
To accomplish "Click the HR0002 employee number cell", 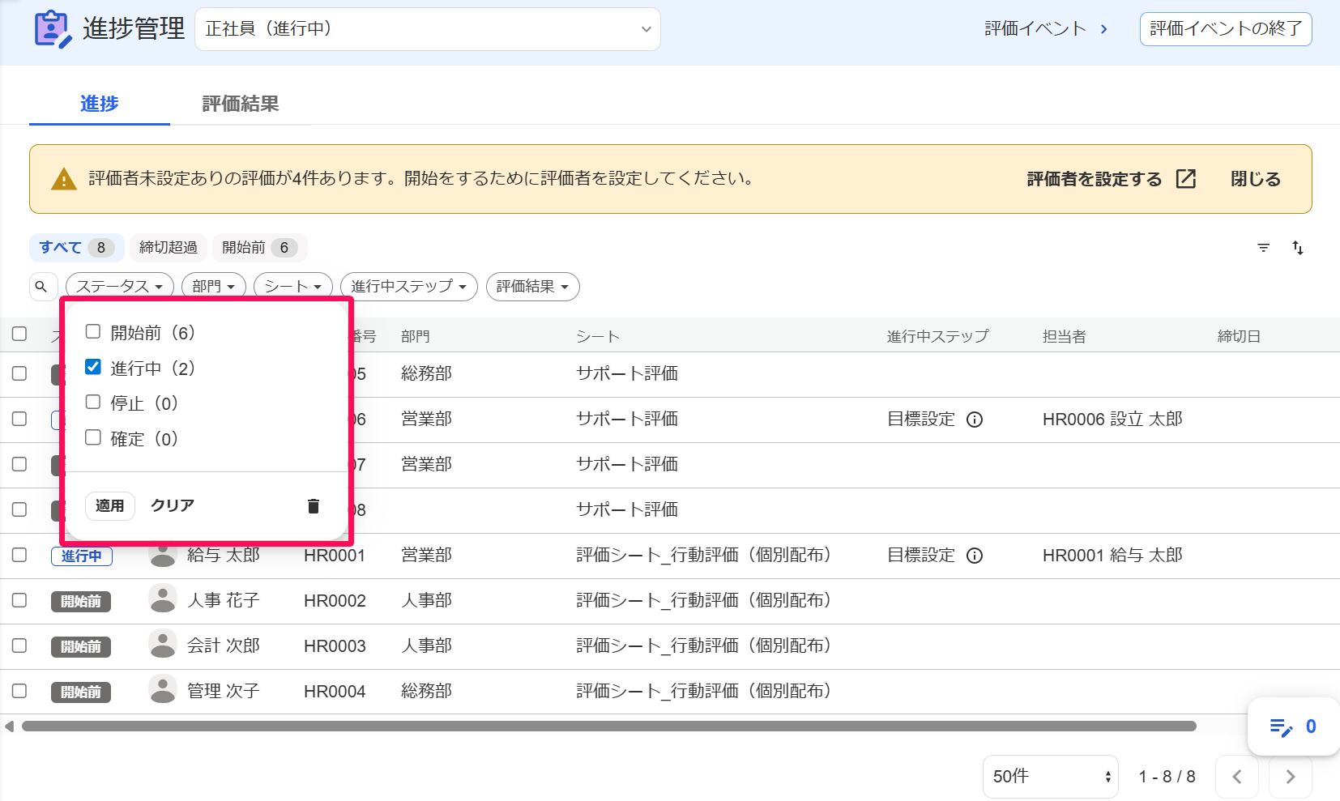I will click(x=335, y=601).
